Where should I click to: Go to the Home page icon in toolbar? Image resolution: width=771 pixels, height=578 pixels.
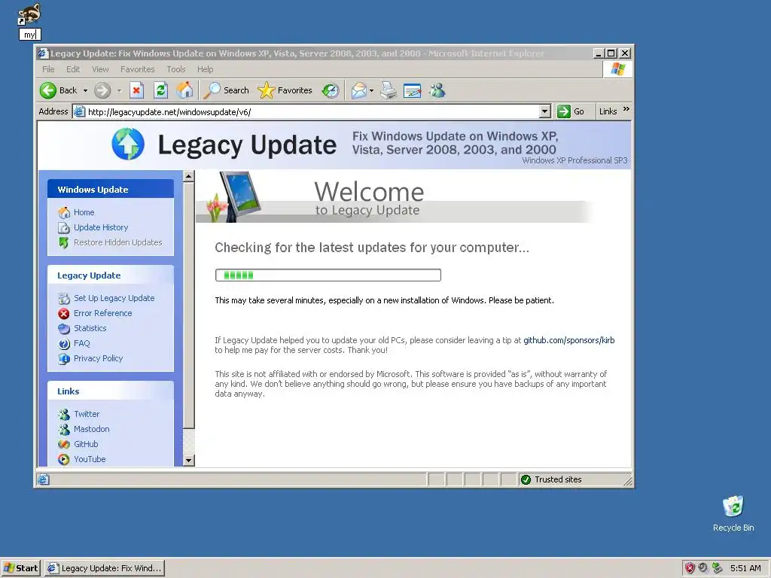coord(184,90)
